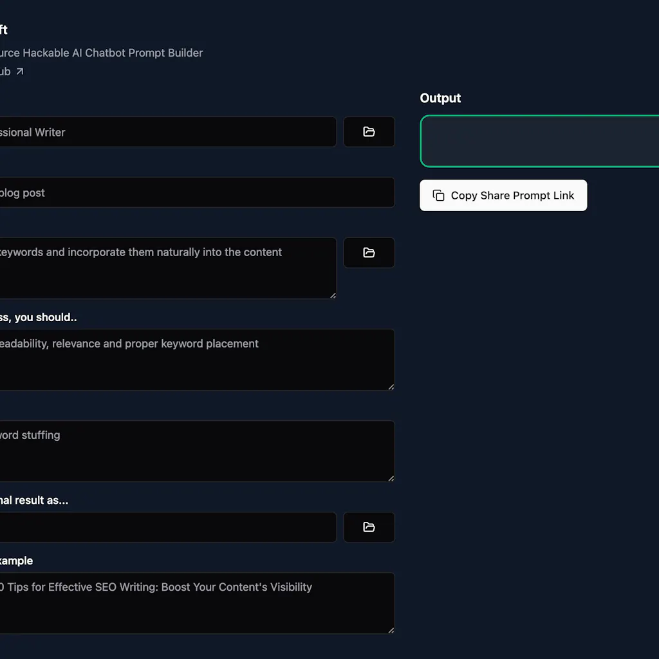This screenshot has width=659, height=659.
Task: Click resize grip on keyword stuffing textarea
Action: pos(391,478)
